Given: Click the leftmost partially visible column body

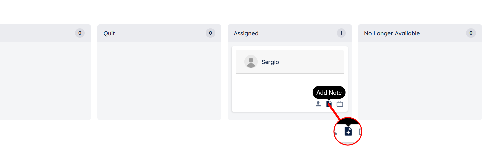Looking at the screenshot, I should (x=45, y=81).
